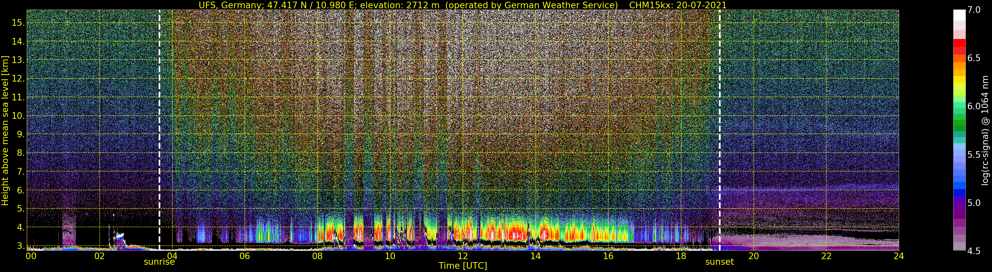The image size is (992, 272).
Task: Select the 06 hour tick label
Action: tap(245, 256)
